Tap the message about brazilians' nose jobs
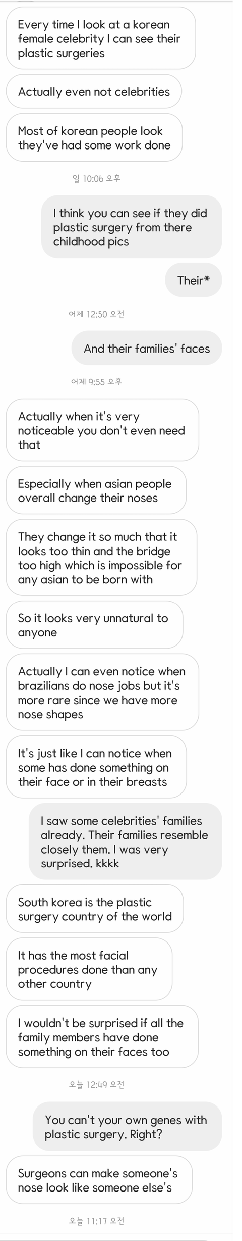242x1241 pixels. click(102, 692)
